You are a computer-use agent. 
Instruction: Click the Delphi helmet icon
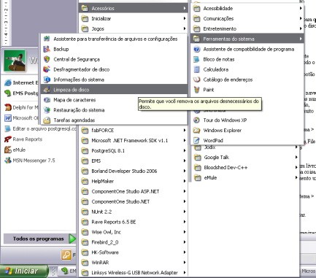click(8, 107)
